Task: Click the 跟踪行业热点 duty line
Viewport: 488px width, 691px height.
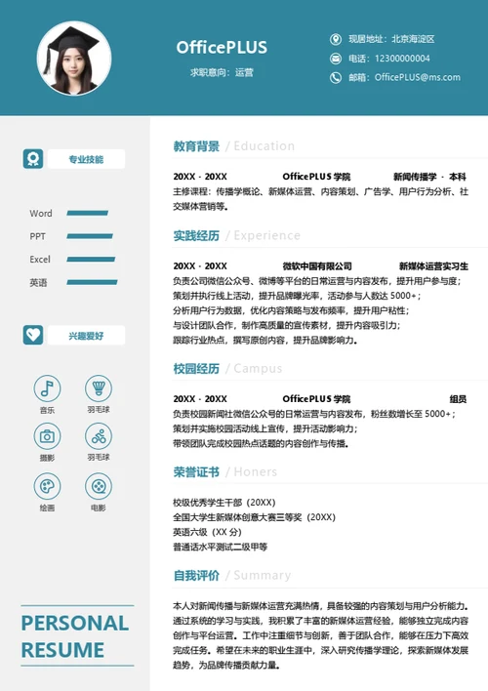Action: [x=264, y=341]
